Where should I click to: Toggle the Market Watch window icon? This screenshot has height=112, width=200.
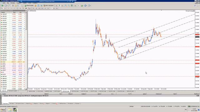pos(10,6)
